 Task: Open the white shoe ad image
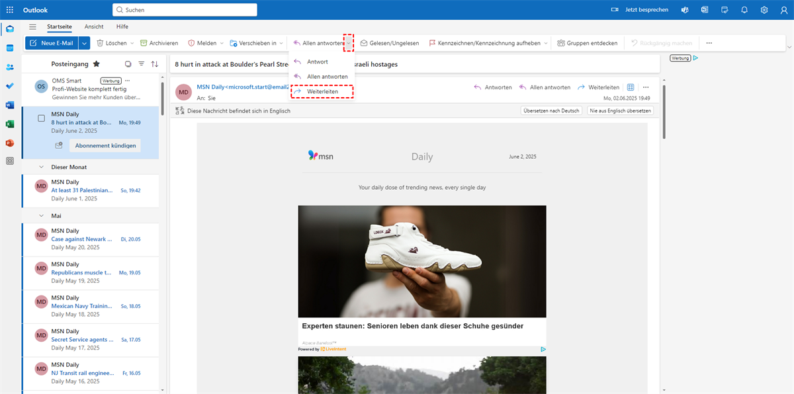pyautogui.click(x=422, y=261)
